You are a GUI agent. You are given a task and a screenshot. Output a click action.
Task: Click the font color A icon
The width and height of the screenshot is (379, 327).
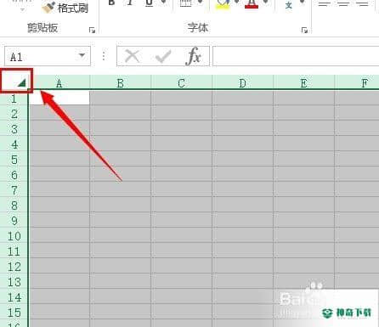[252, 4]
